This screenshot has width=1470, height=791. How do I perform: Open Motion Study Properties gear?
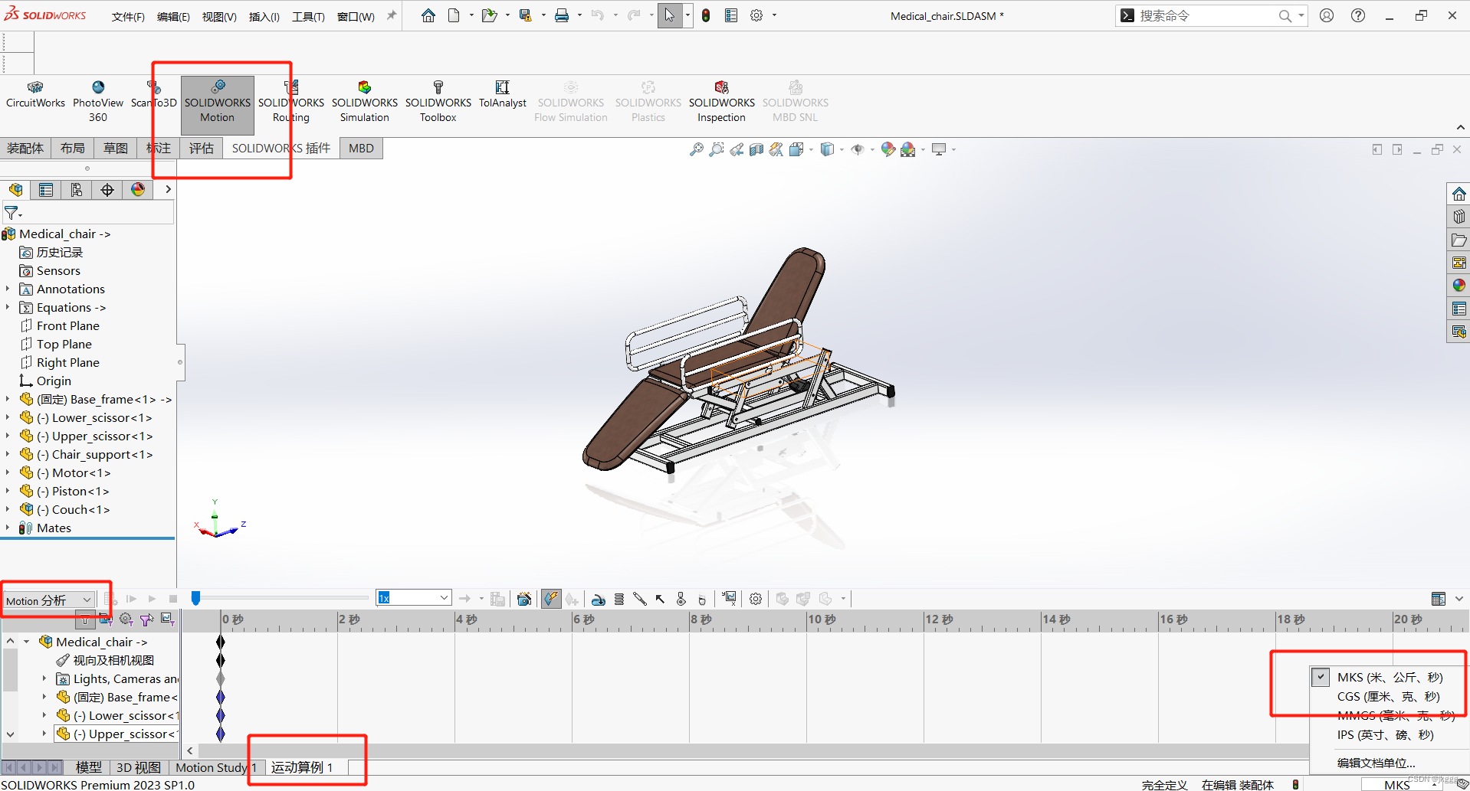[x=756, y=599]
